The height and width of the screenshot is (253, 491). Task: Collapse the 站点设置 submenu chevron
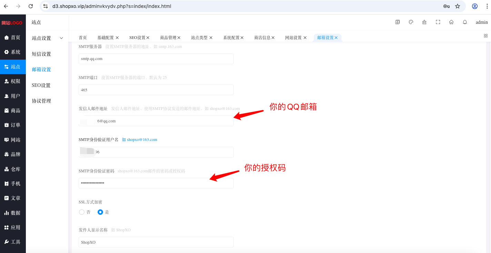click(61, 38)
